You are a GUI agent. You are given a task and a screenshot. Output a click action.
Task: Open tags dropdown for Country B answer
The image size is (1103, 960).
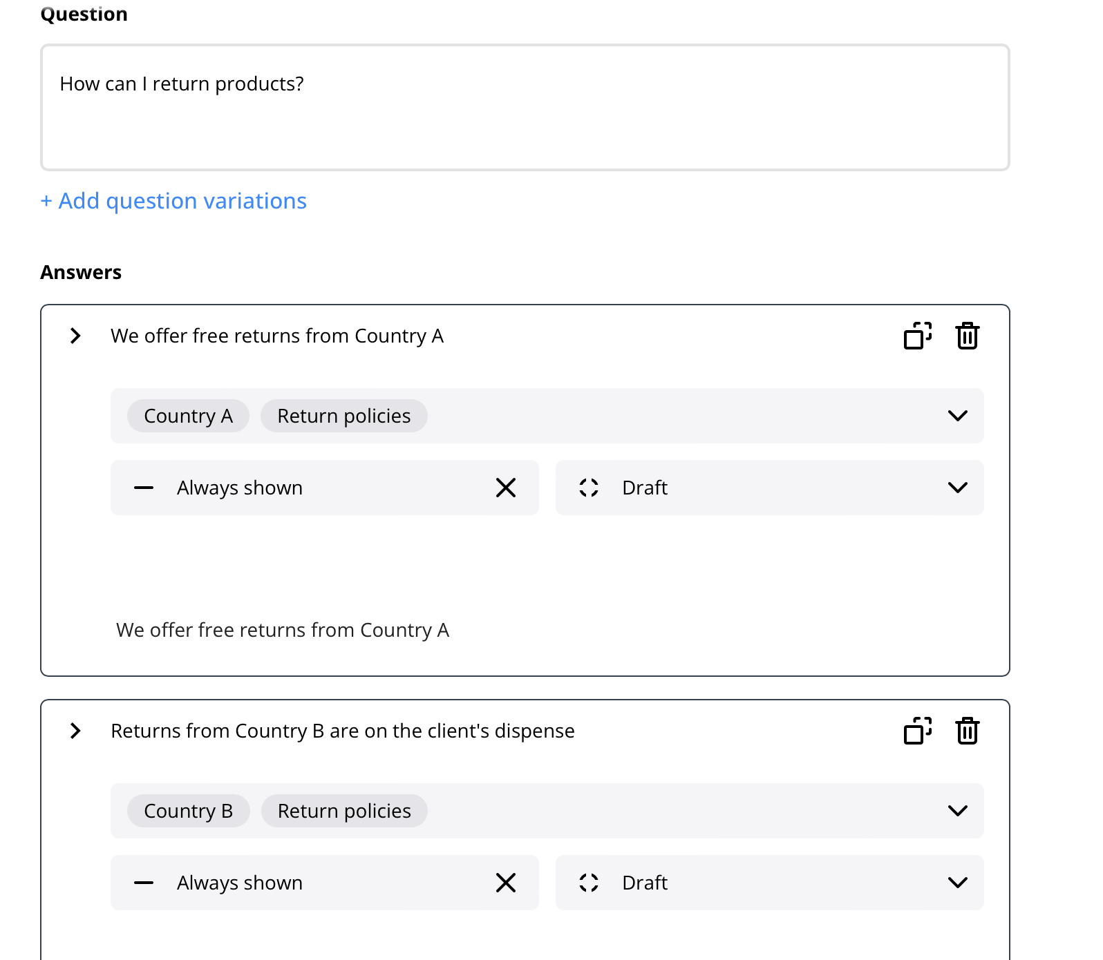[957, 811]
